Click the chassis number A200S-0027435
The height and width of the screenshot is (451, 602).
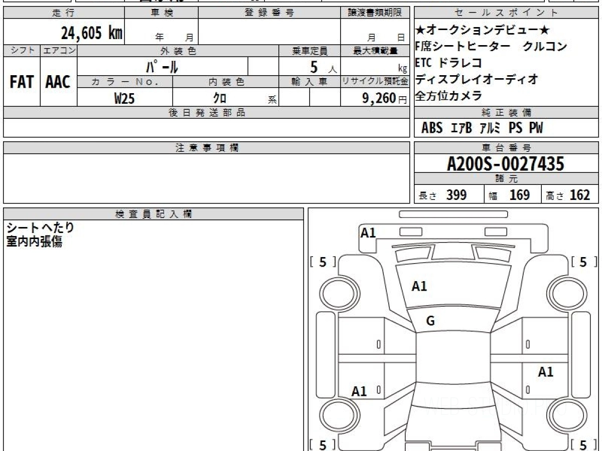506,164
